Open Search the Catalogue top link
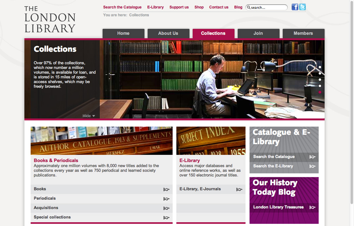The height and width of the screenshot is (226, 354). pos(122,7)
